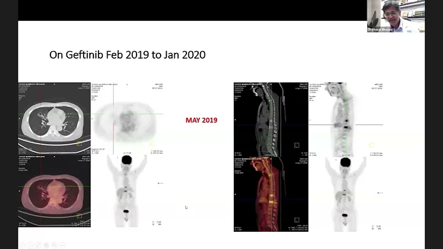Select the grayscale sagittal PET image

pos(346,120)
